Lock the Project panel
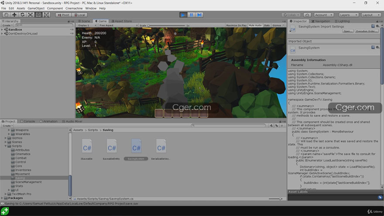Screen dimensions: 384x216 coord(280,121)
